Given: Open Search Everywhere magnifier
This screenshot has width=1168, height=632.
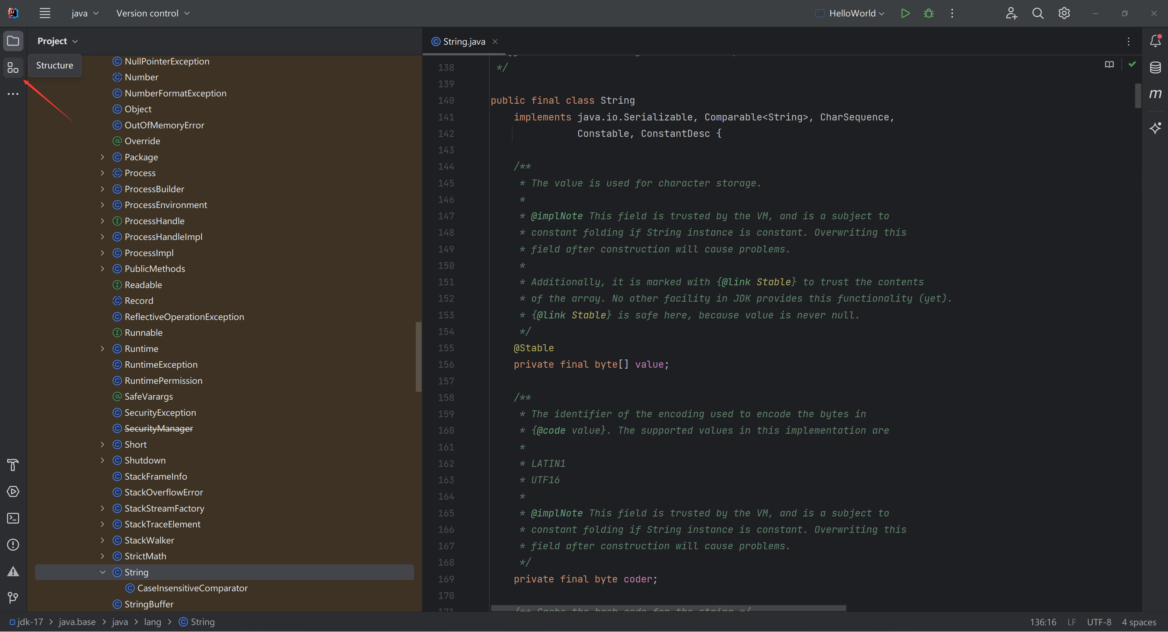Looking at the screenshot, I should (1038, 13).
